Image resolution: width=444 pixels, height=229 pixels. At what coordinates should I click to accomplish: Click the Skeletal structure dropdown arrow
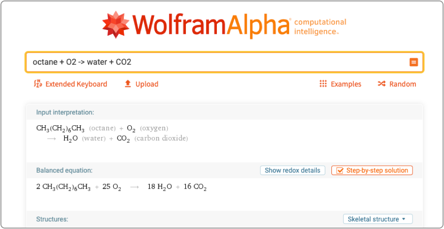pos(404,219)
